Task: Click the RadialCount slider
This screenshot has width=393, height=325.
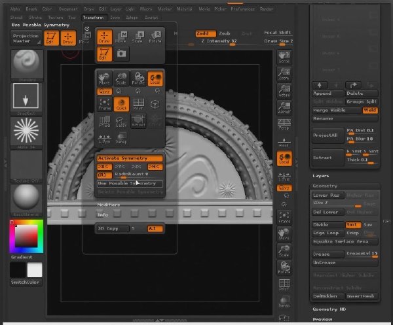Action: 139,175
